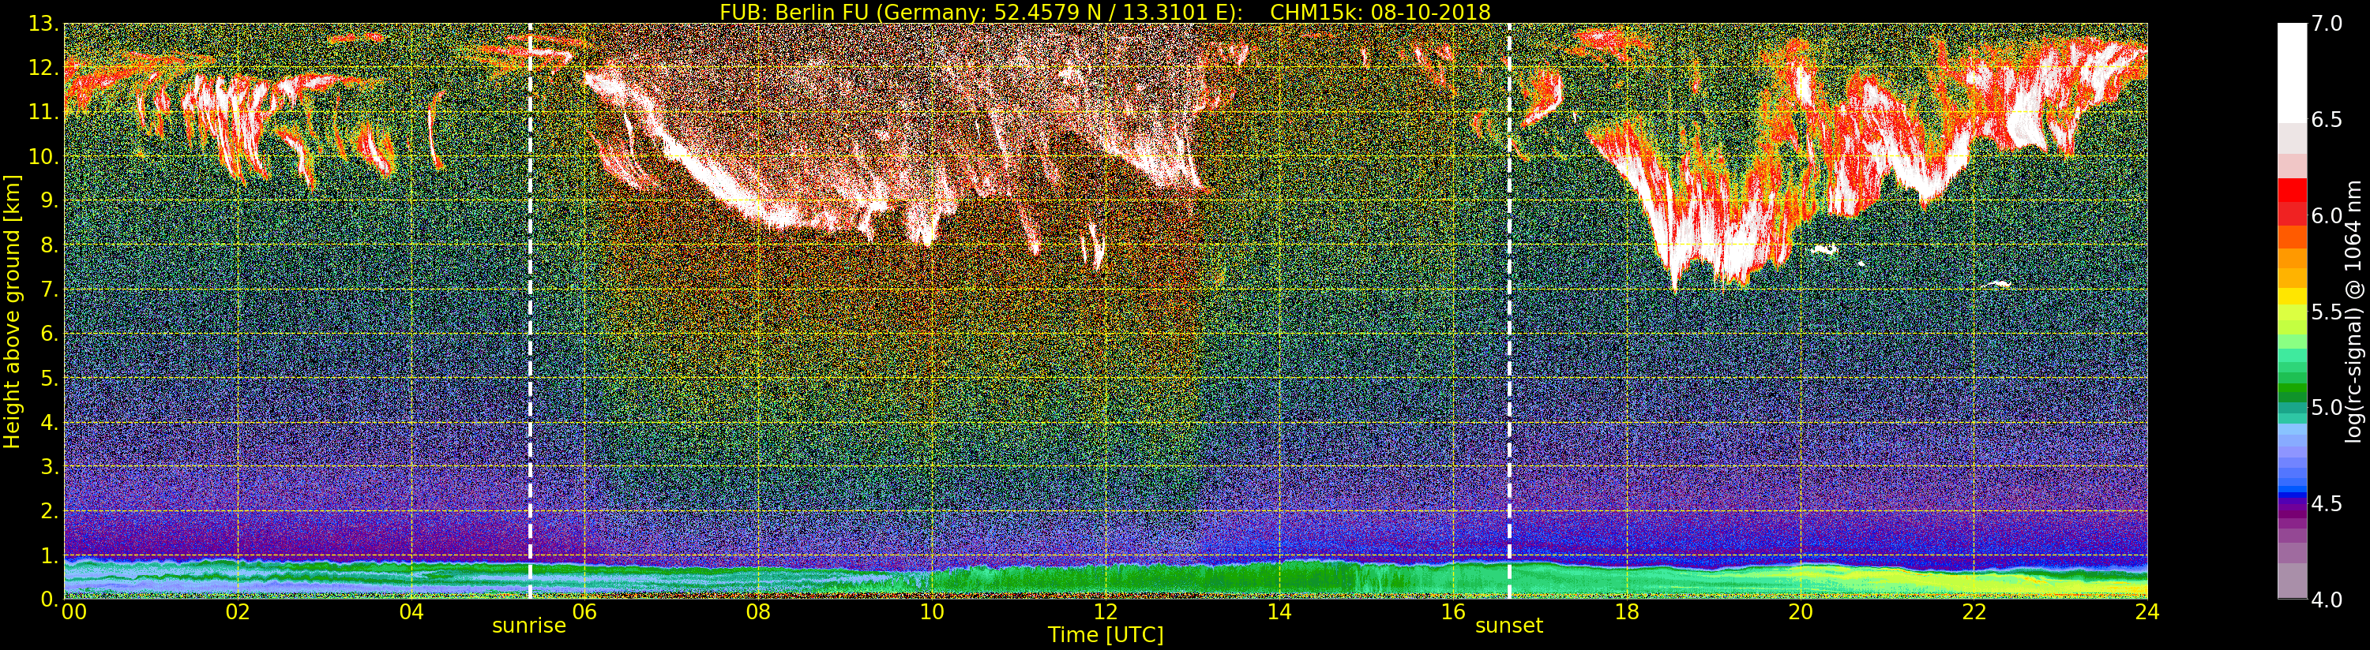Click time axis tick label "10"

932,611
